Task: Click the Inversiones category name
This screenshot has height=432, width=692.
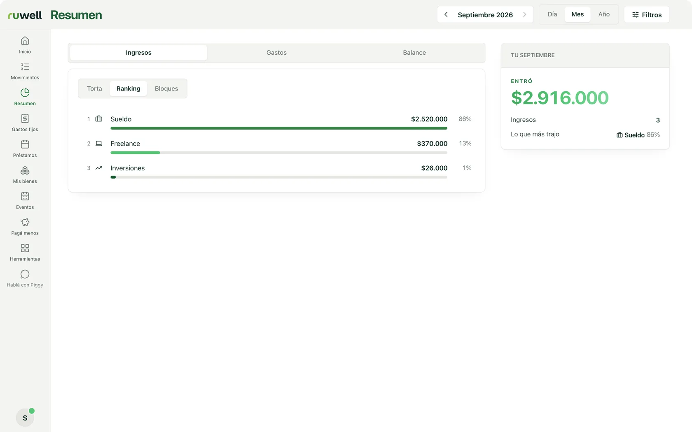Action: tap(127, 168)
